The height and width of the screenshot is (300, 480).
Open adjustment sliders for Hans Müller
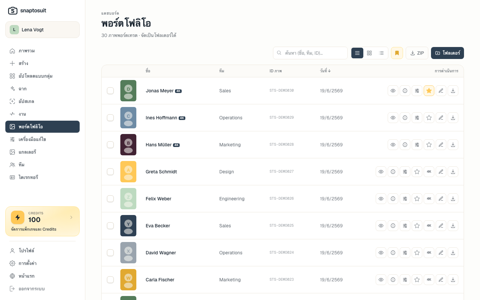click(417, 145)
